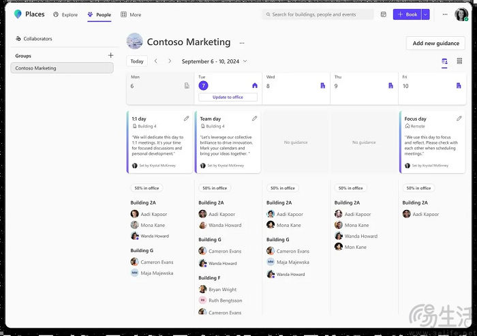The width and height of the screenshot is (477, 336).
Task: Click Krystal McKinney avatar in 1:1 day card
Action: 135,165
